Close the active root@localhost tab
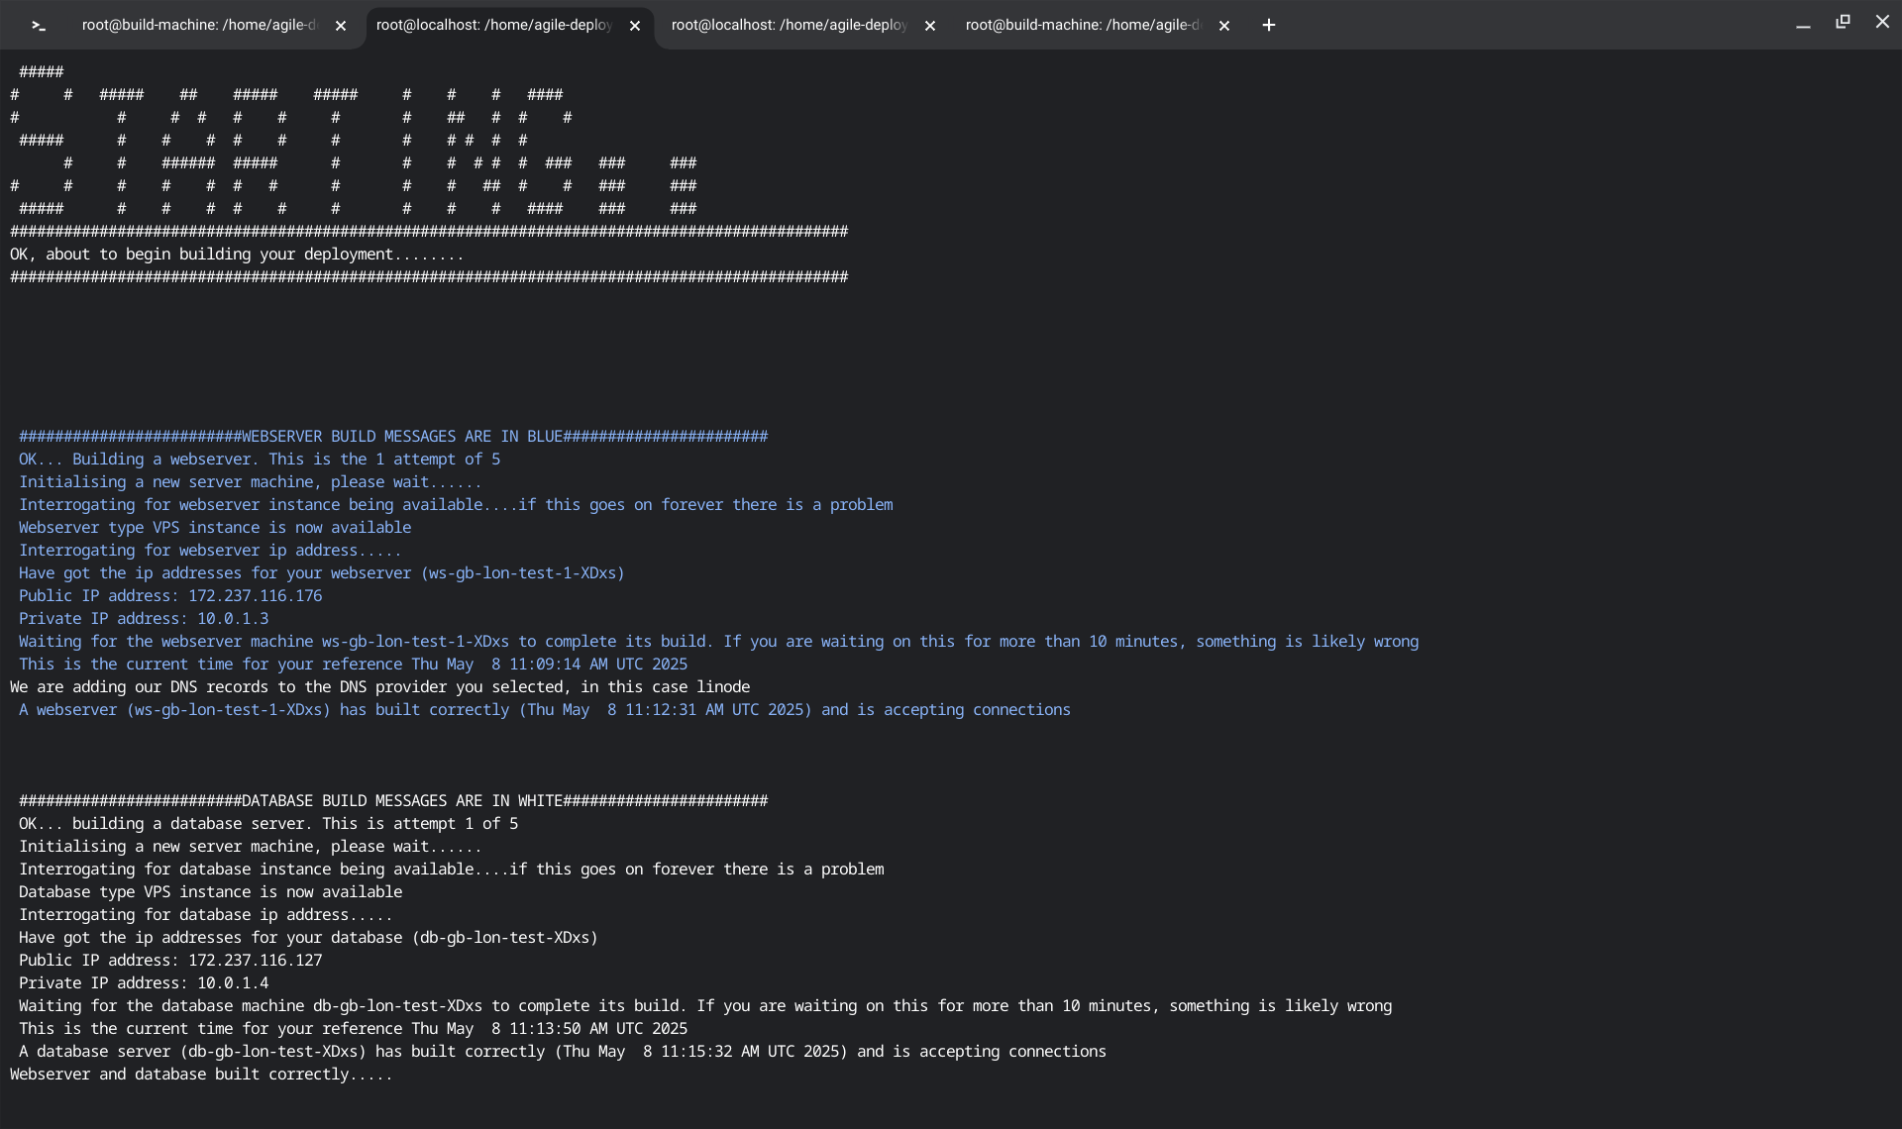Viewport: 1902px width, 1129px height. coord(635,27)
